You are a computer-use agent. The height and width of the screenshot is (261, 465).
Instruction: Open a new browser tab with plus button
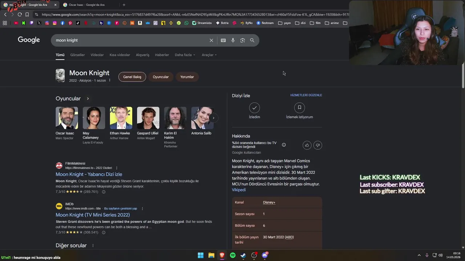click(x=124, y=5)
